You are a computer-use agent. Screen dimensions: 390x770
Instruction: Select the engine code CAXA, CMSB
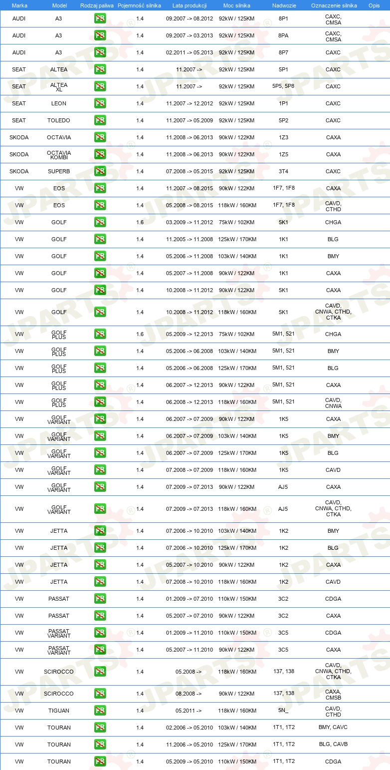coord(333,694)
